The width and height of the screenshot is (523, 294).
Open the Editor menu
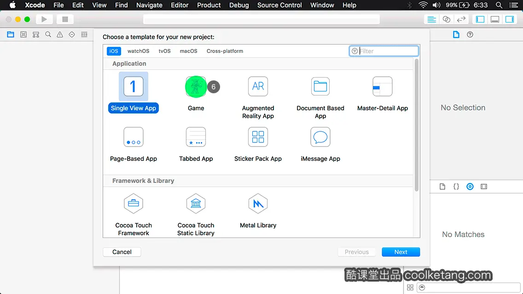click(180, 5)
